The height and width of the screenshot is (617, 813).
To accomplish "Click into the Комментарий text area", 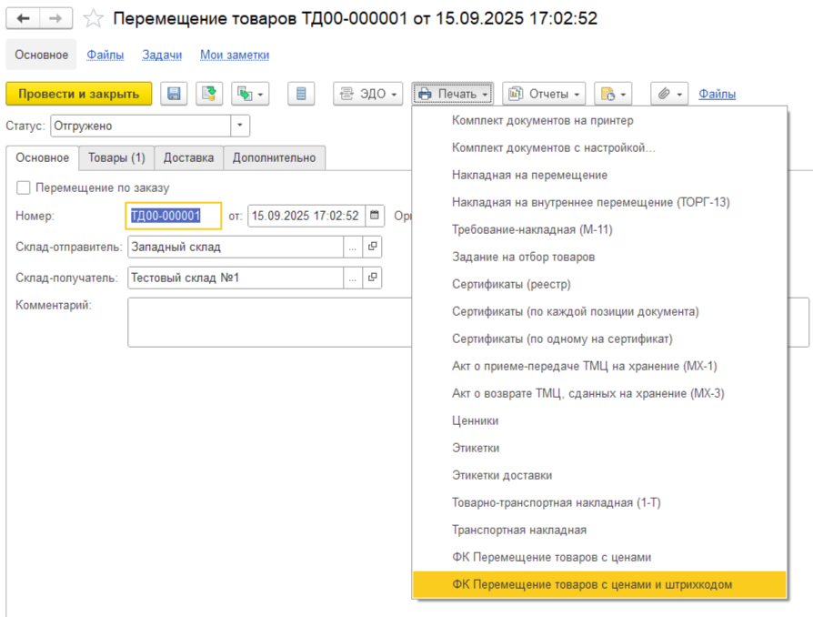I will click(269, 322).
